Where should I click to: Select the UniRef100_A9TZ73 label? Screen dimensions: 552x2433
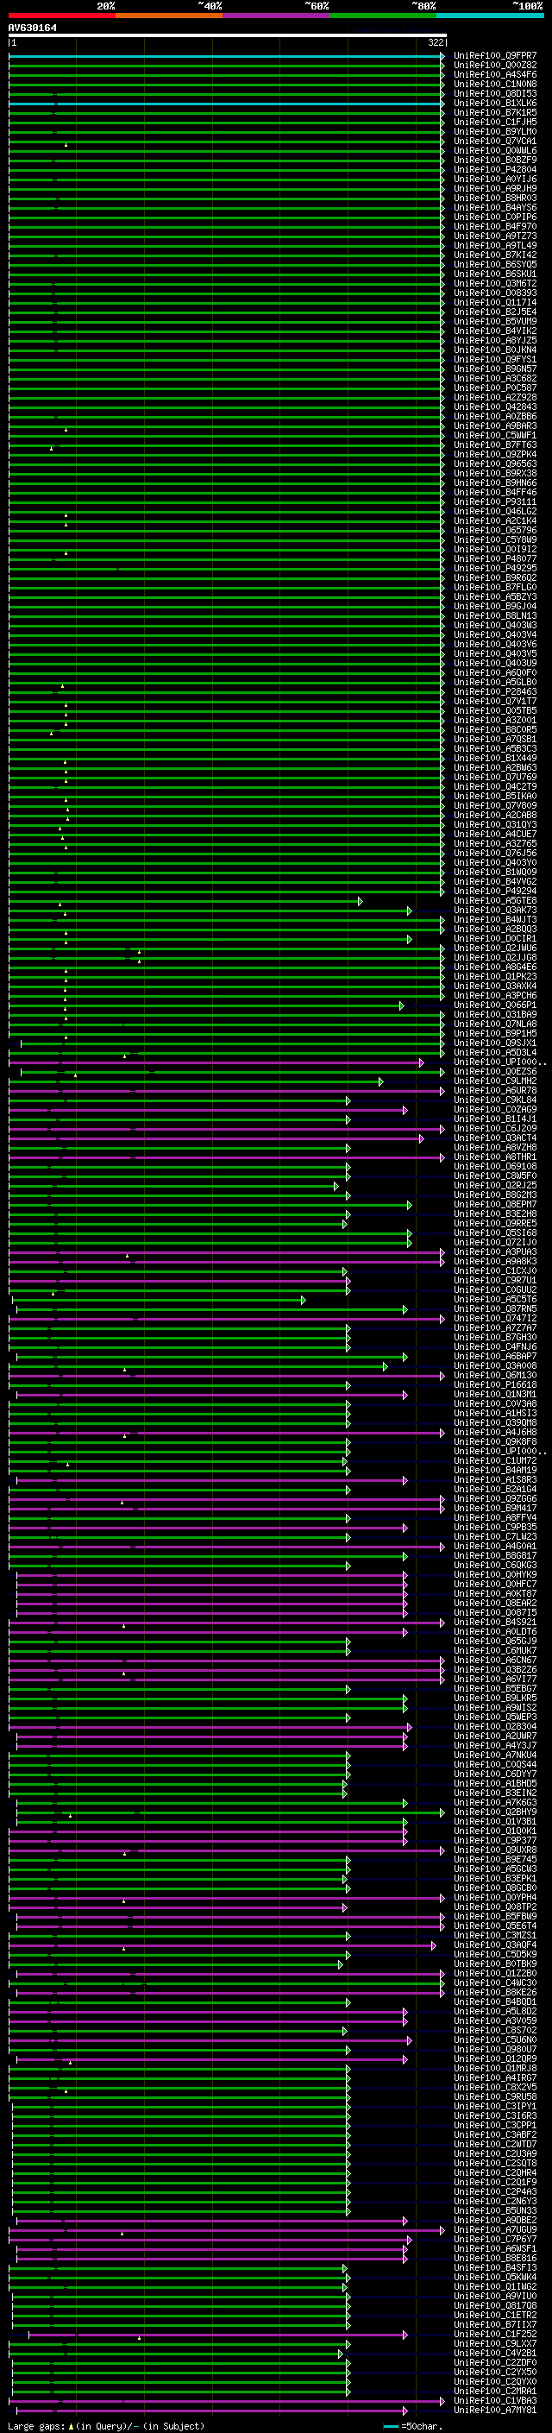coord(494,236)
